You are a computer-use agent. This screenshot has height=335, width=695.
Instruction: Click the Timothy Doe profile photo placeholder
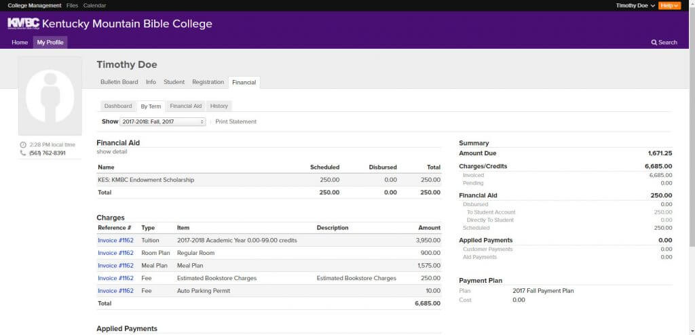(x=50, y=96)
